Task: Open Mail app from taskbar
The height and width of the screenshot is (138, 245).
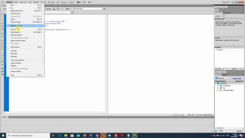Action: coord(78,135)
